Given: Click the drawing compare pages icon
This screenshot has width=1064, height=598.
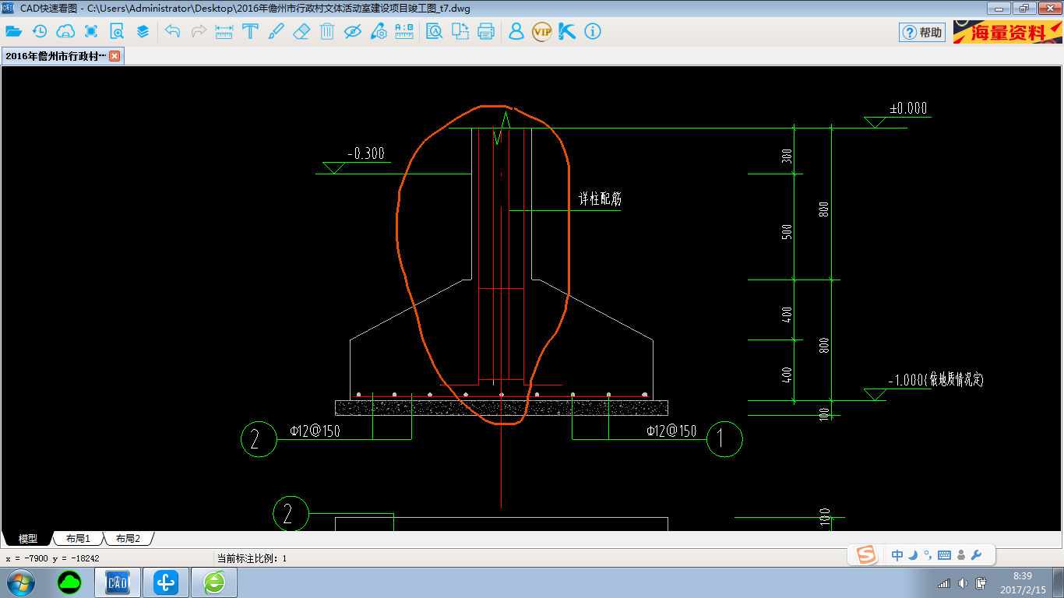Looking at the screenshot, I should pyautogui.click(x=460, y=32).
